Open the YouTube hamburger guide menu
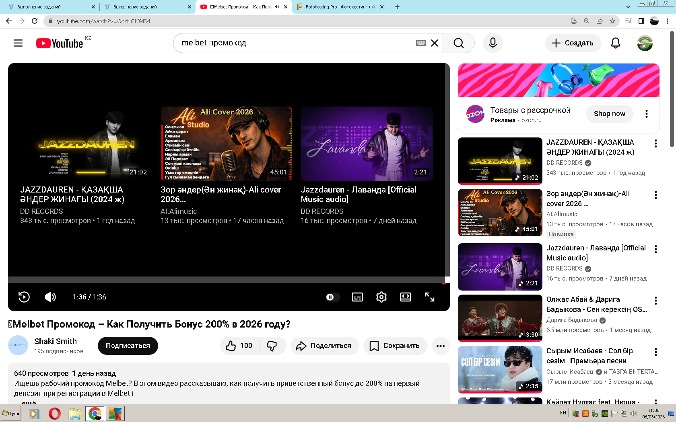Screen dimensions: 676x422 coord(18,43)
